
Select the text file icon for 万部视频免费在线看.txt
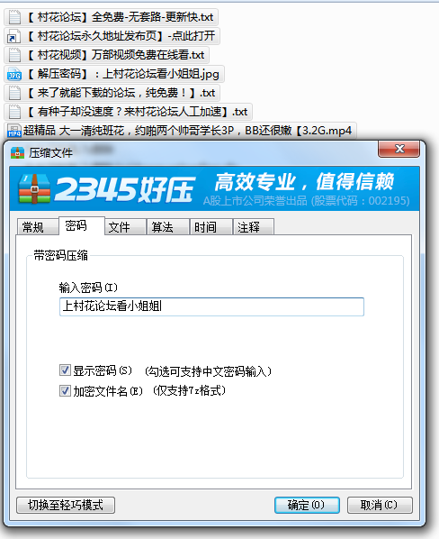pos(14,55)
